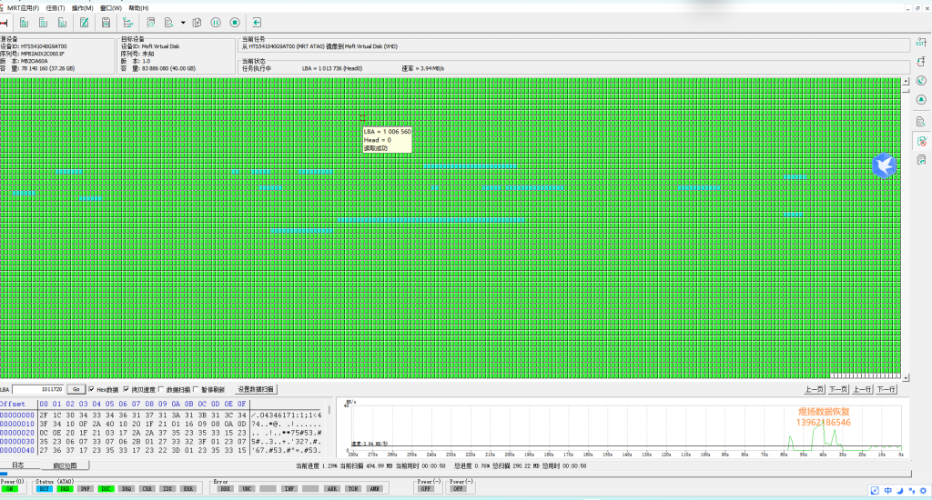Click the BSY status indicator
Viewport: 932px width, 500px height.
[x=44, y=489]
